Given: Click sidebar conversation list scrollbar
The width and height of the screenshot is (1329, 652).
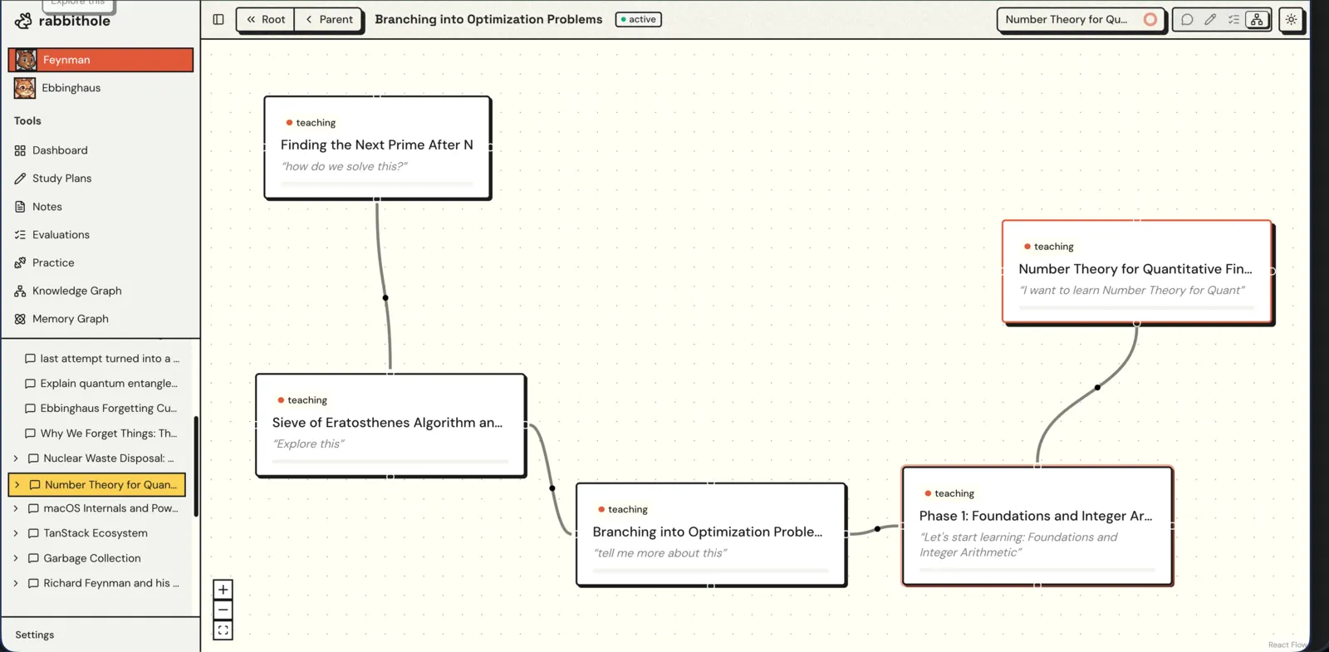Looking at the screenshot, I should [x=196, y=466].
